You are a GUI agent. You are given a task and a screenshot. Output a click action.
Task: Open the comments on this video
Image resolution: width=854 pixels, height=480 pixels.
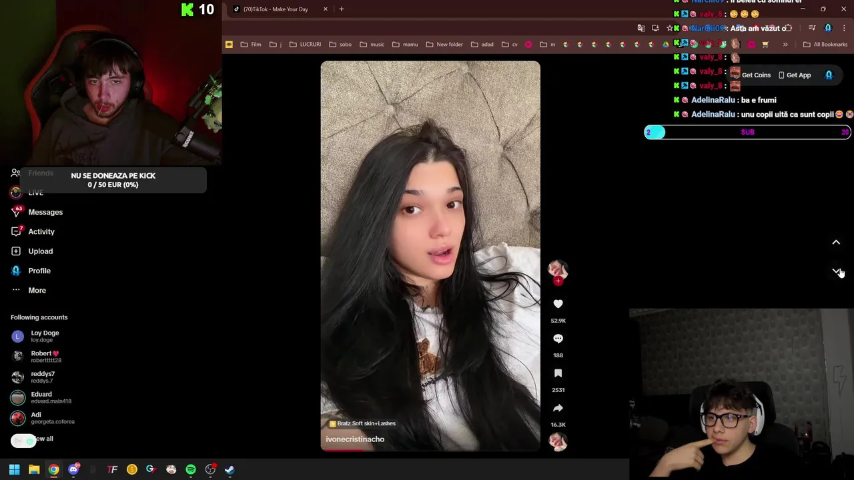point(558,339)
